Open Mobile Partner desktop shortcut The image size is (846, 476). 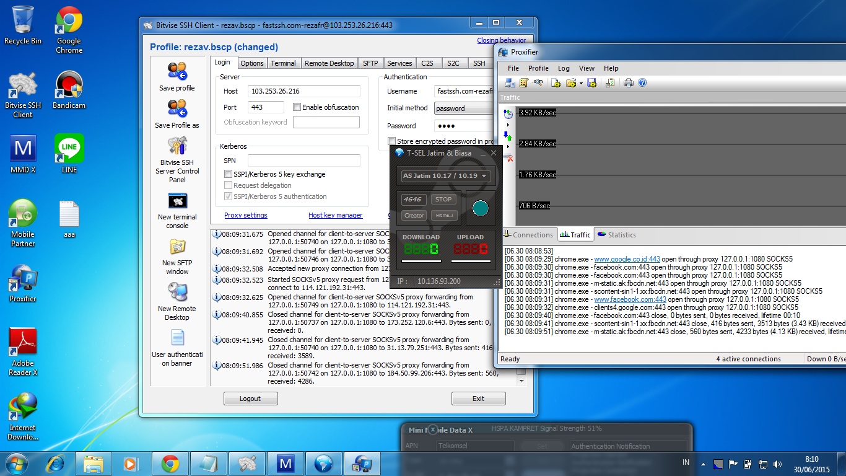pos(23,224)
